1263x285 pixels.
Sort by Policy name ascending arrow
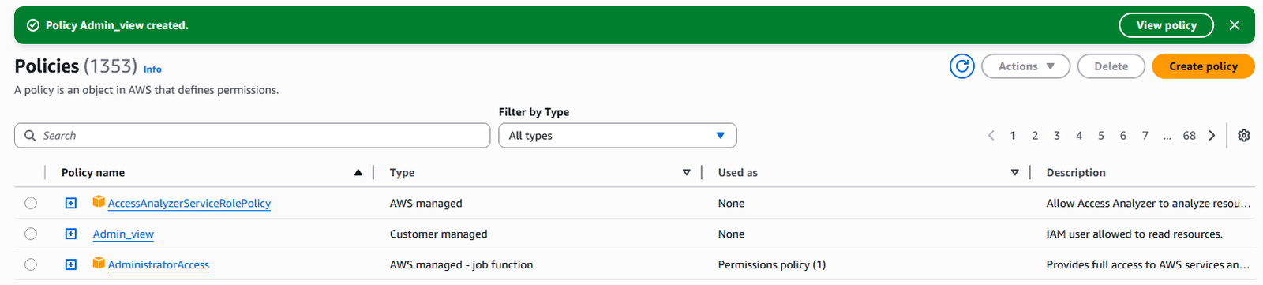[x=358, y=172]
